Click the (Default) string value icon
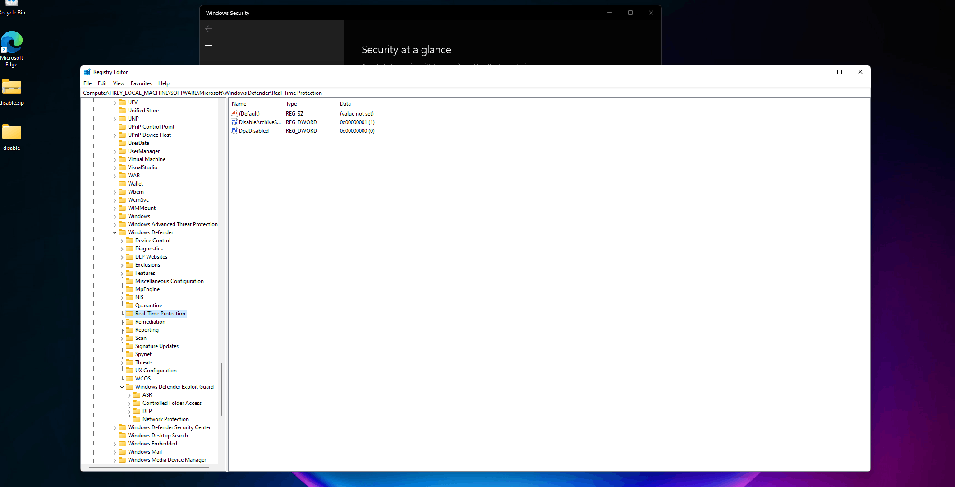Image resolution: width=955 pixels, height=487 pixels. coord(234,114)
